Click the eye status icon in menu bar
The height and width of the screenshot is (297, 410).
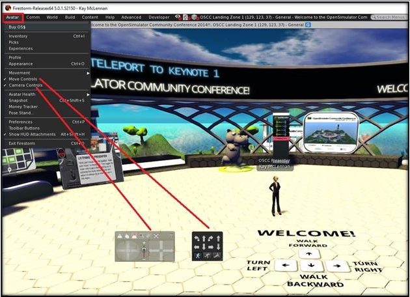pyautogui.click(x=178, y=17)
